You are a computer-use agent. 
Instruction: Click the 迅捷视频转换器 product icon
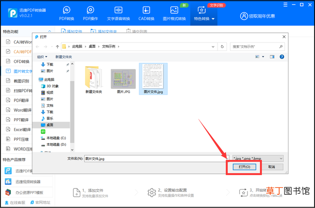(x=8, y=182)
